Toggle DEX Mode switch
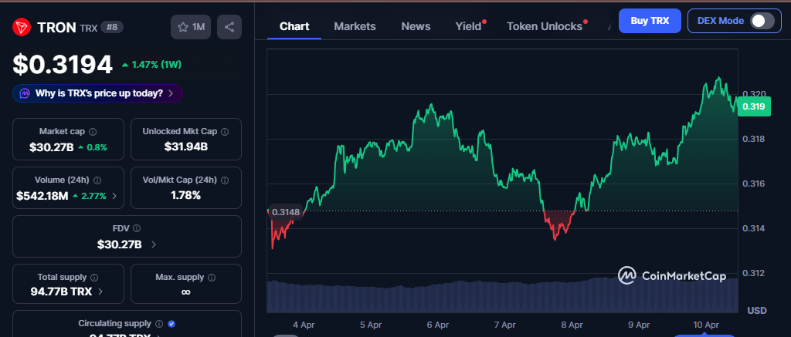Image resolution: width=791 pixels, height=337 pixels. (762, 21)
